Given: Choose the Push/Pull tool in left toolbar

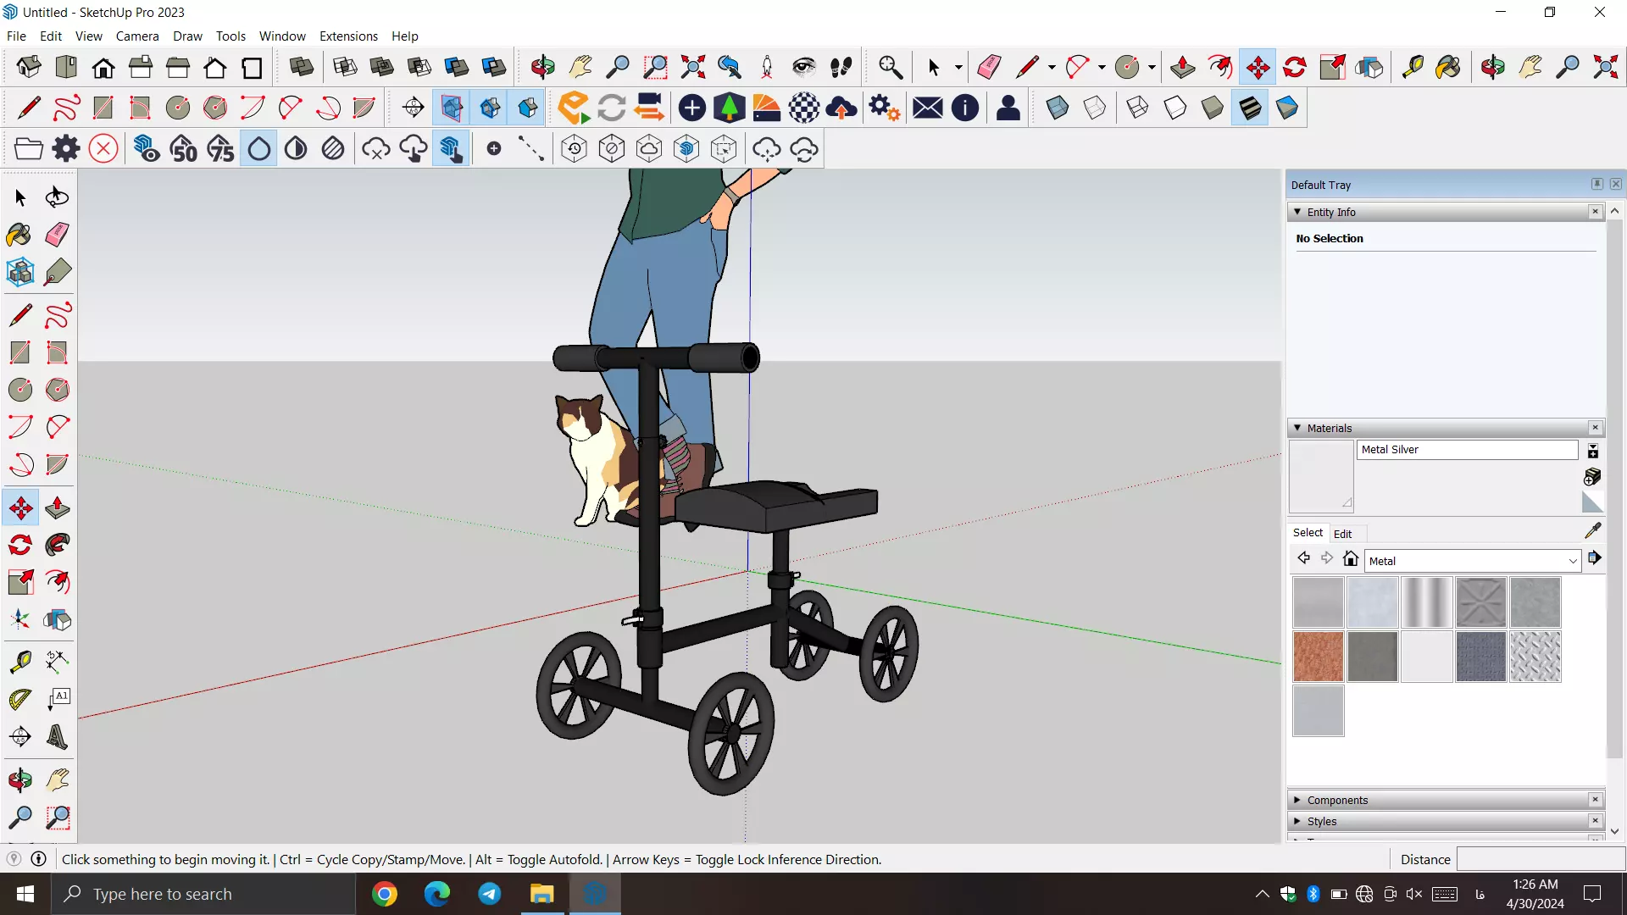Looking at the screenshot, I should pyautogui.click(x=57, y=508).
